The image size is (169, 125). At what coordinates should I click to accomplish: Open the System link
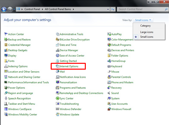coord(115,98)
